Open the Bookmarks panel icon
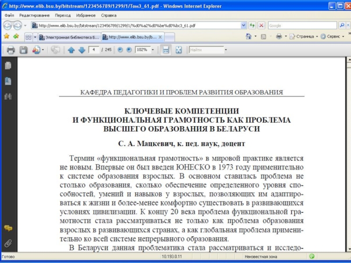Screen dimensions: 351x263 click(x=8, y=81)
